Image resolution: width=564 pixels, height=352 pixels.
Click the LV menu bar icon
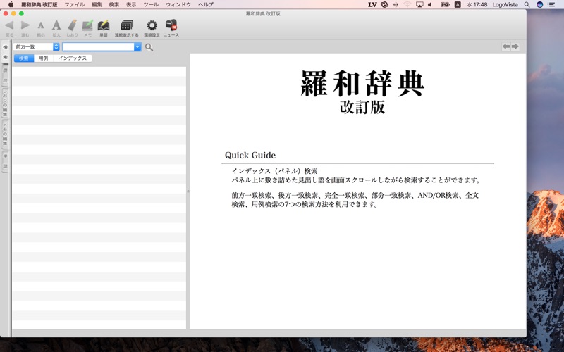tap(372, 4)
